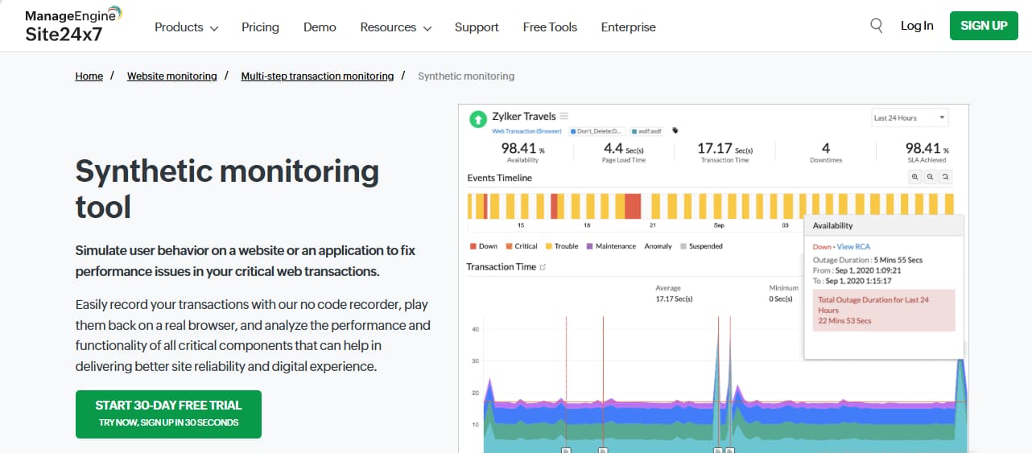
Task: Open Free Tools in the nav
Action: pyautogui.click(x=550, y=27)
